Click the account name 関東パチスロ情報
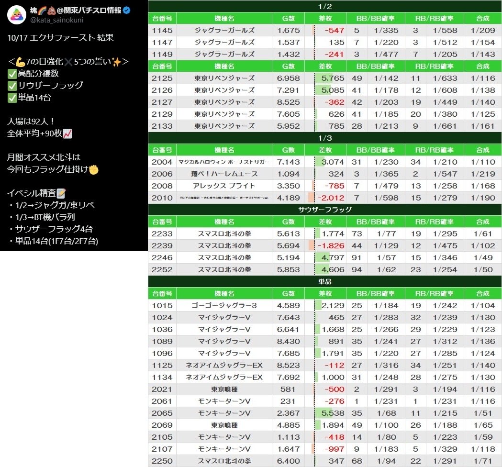This screenshot has height=467, width=502. (92, 10)
